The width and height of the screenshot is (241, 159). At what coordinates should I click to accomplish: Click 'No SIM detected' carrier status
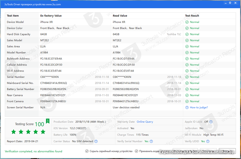pos(83,141)
